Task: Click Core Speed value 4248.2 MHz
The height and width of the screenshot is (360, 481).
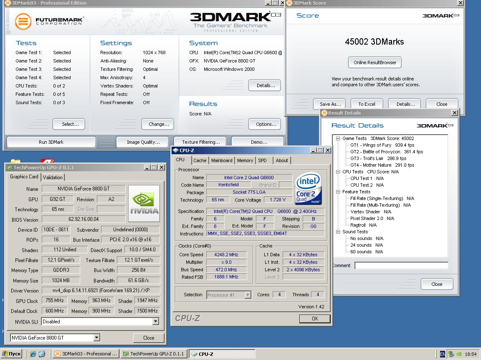Action: 226,255
